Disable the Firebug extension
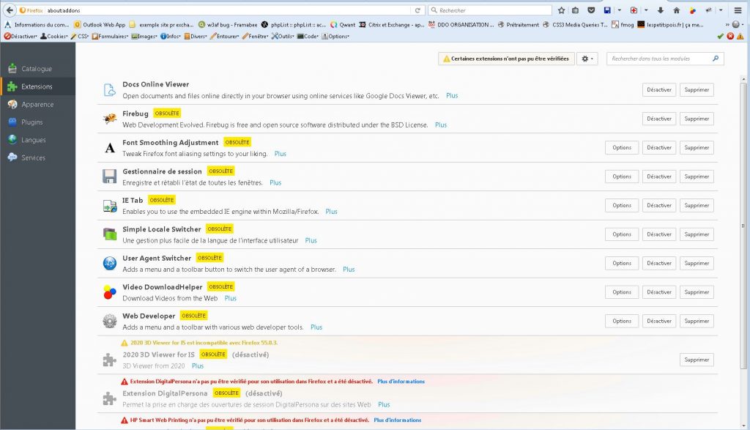Image resolution: width=750 pixels, height=430 pixels. tap(658, 119)
